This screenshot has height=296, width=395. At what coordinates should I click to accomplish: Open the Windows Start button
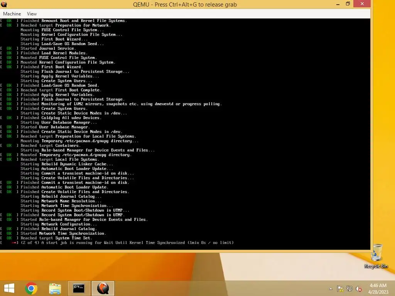tap(9, 288)
